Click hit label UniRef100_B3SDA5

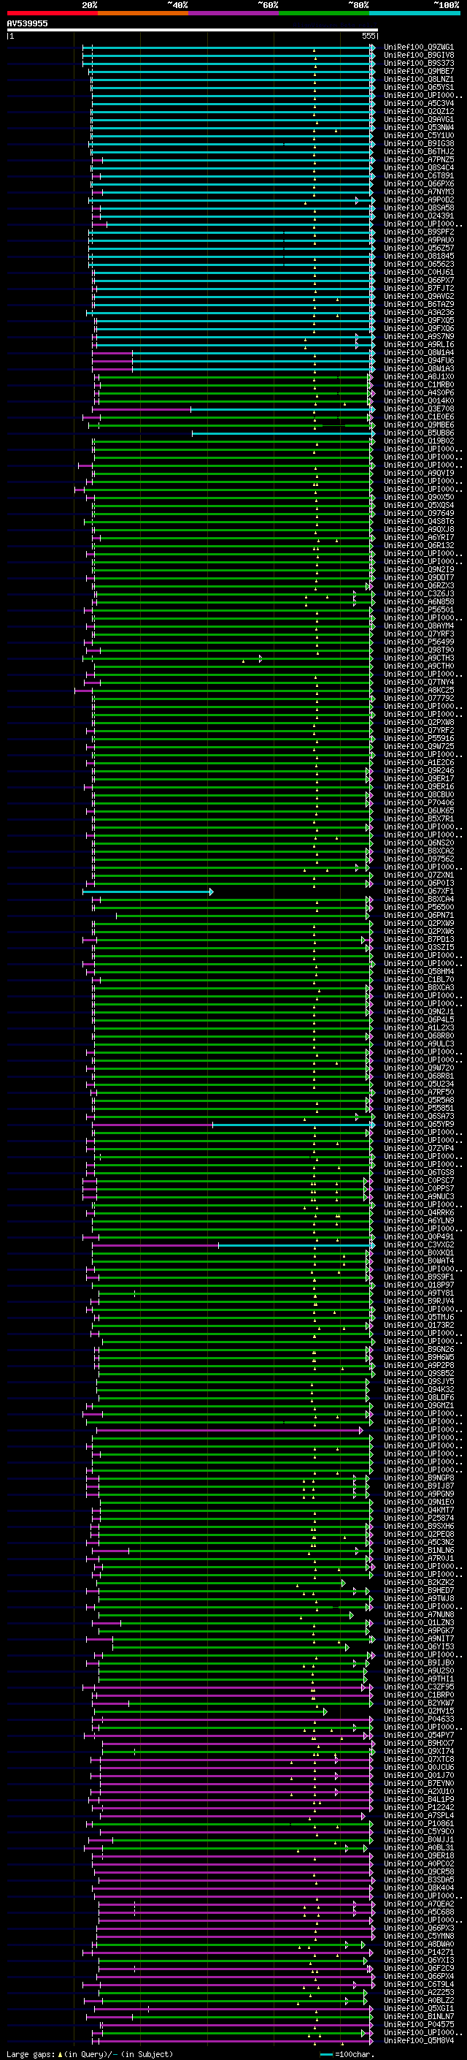pyautogui.click(x=419, y=1880)
